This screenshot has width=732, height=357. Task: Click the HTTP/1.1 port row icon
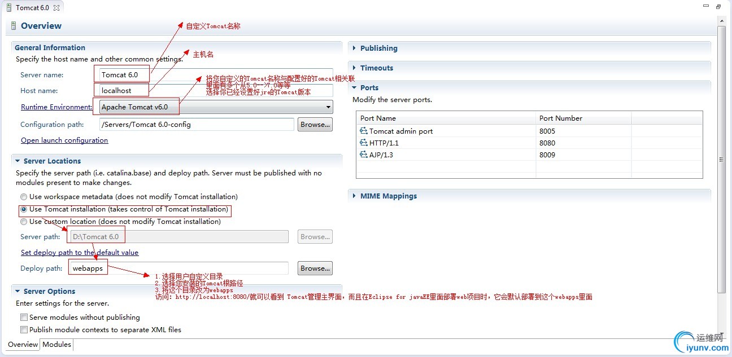coord(363,143)
